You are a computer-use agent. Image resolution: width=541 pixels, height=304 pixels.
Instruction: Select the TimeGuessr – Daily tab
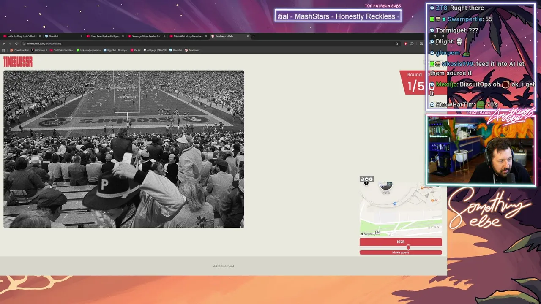(230, 36)
